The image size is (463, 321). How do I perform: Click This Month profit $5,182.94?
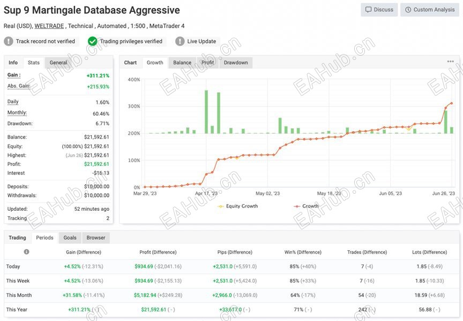coord(145,295)
